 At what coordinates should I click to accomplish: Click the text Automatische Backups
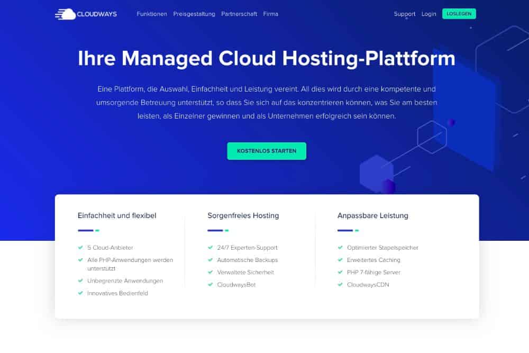point(248,260)
